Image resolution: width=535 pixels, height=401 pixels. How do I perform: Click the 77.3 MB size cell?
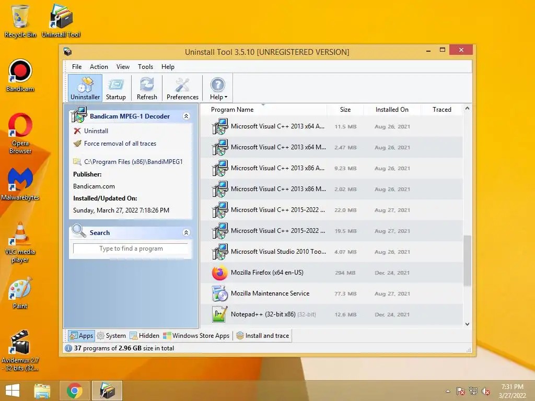coord(345,293)
